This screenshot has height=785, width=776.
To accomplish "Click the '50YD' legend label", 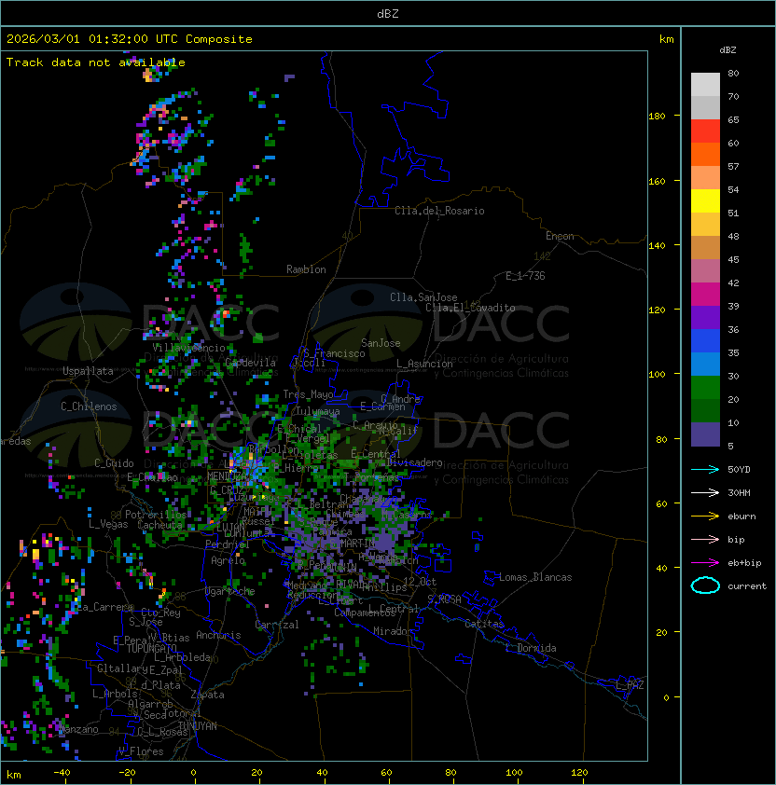I will tap(739, 470).
